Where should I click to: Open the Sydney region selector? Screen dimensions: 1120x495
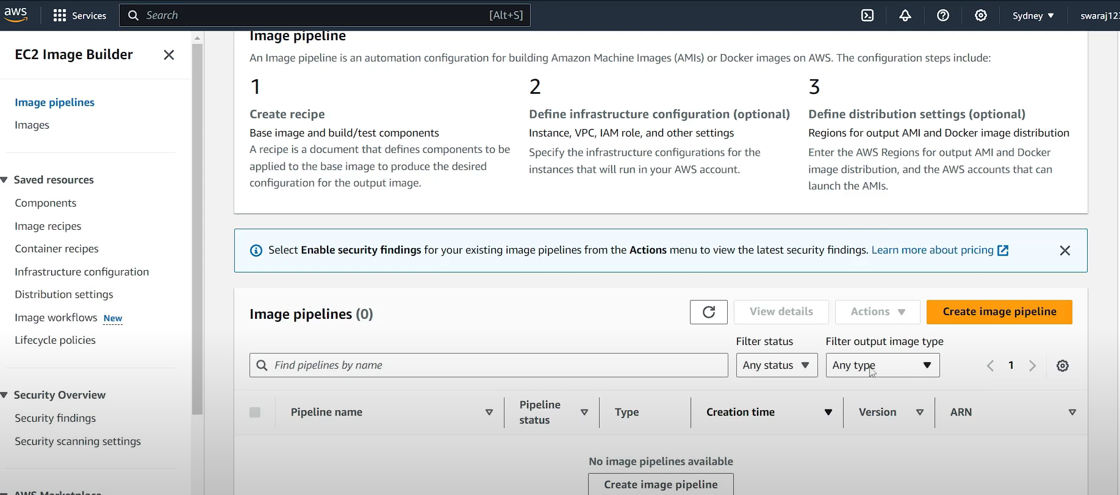1033,15
